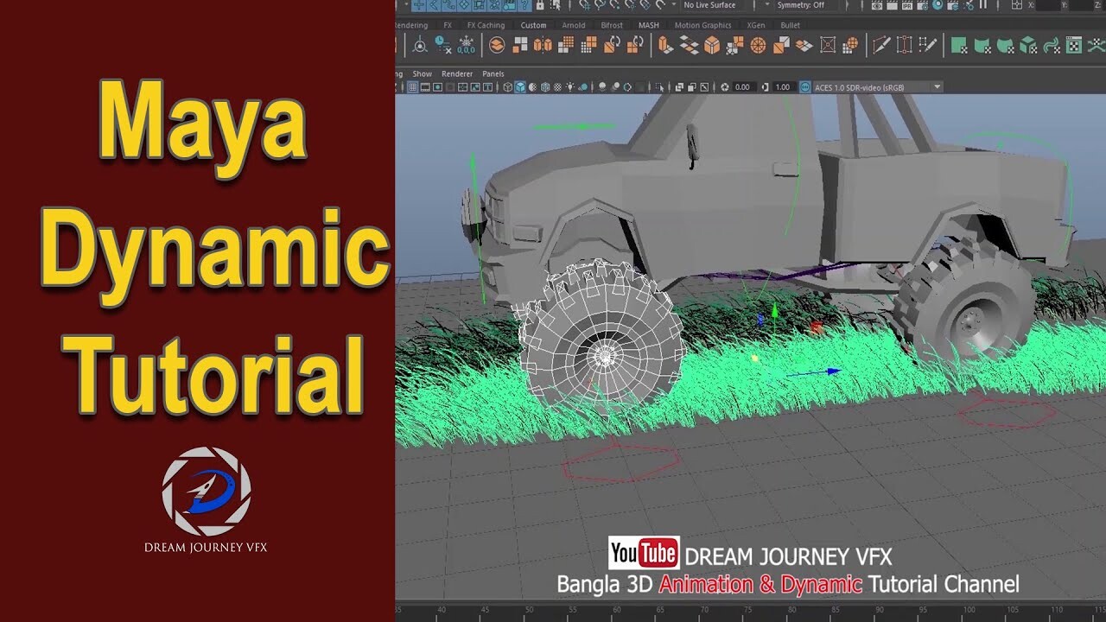Open the ACES 1.0 SDR-video color space dropdown
This screenshot has height=622, width=1106.
(x=868, y=86)
